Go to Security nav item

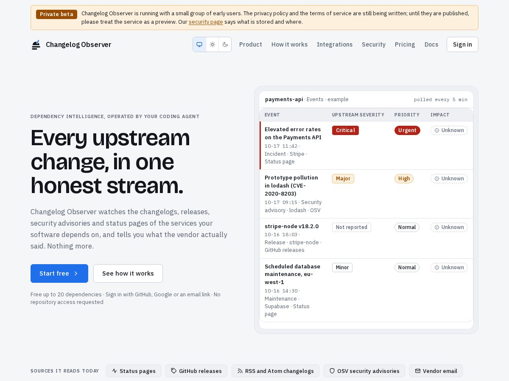coord(374,44)
